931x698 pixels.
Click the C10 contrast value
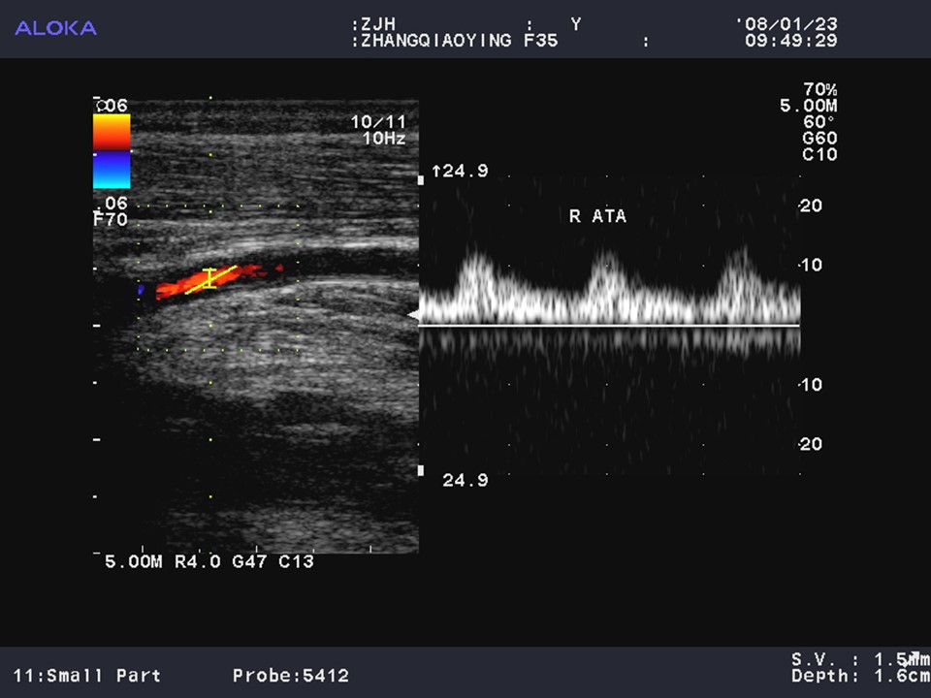[x=820, y=154]
